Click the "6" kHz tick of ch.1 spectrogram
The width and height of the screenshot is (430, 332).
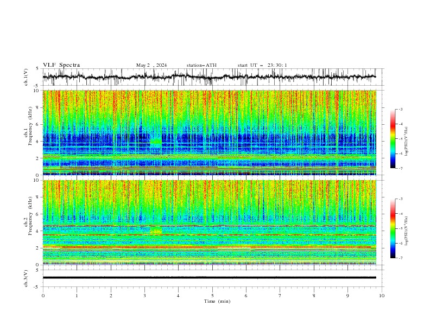click(38, 125)
